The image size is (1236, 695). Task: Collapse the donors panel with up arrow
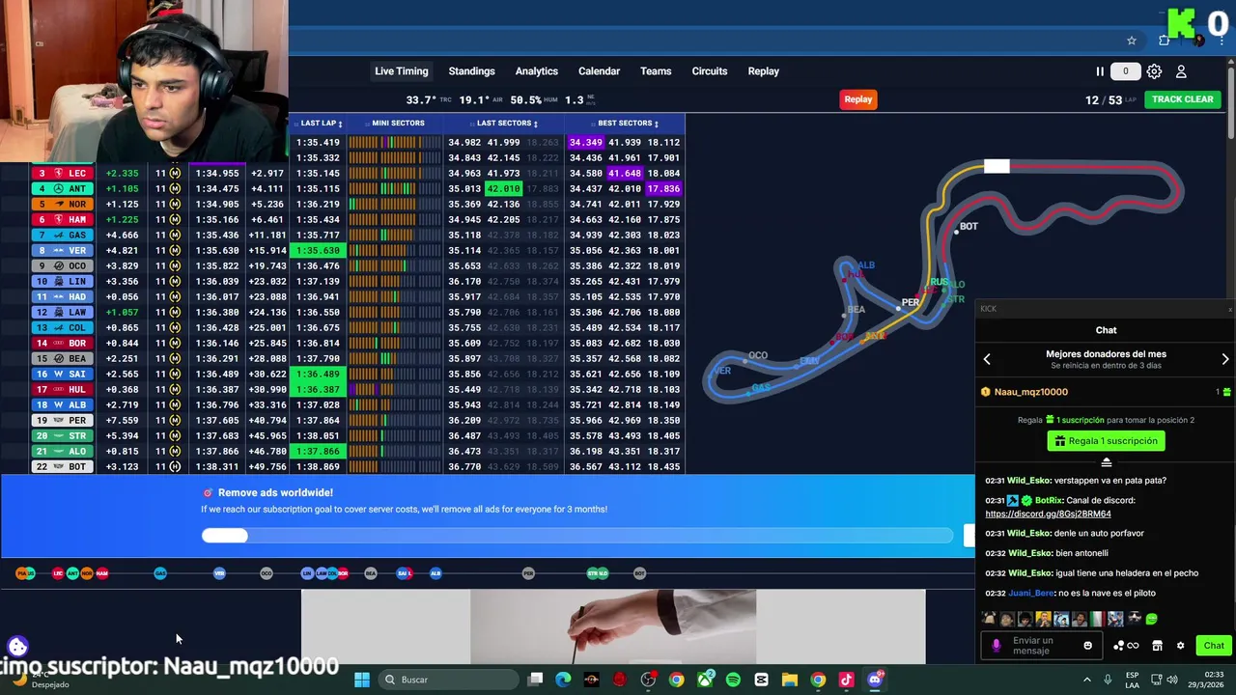point(1107,463)
